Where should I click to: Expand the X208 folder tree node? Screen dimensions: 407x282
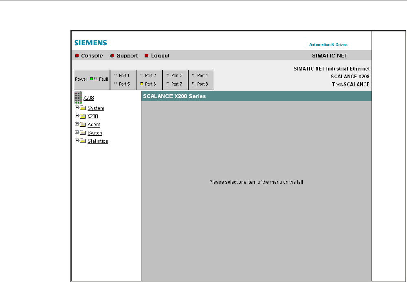click(x=77, y=116)
